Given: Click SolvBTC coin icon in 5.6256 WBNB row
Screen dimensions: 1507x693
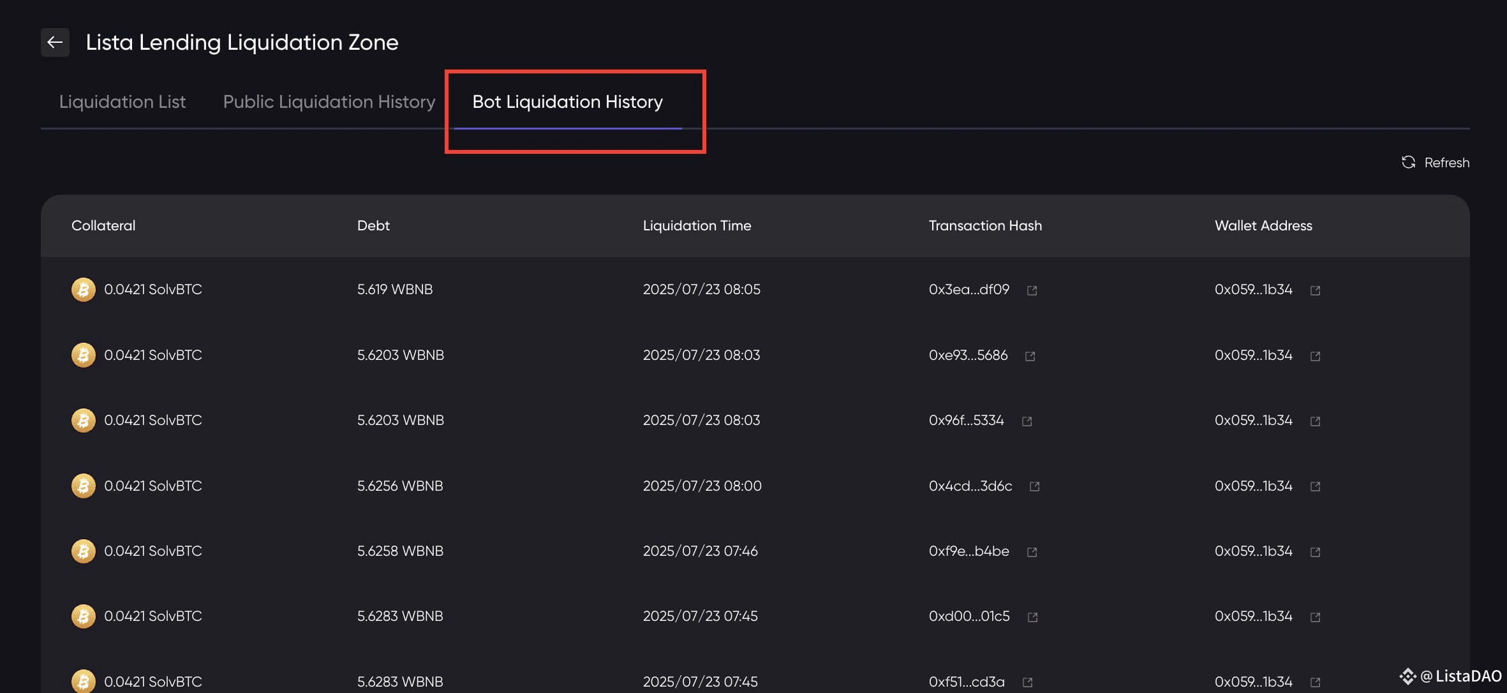Looking at the screenshot, I should (x=84, y=486).
